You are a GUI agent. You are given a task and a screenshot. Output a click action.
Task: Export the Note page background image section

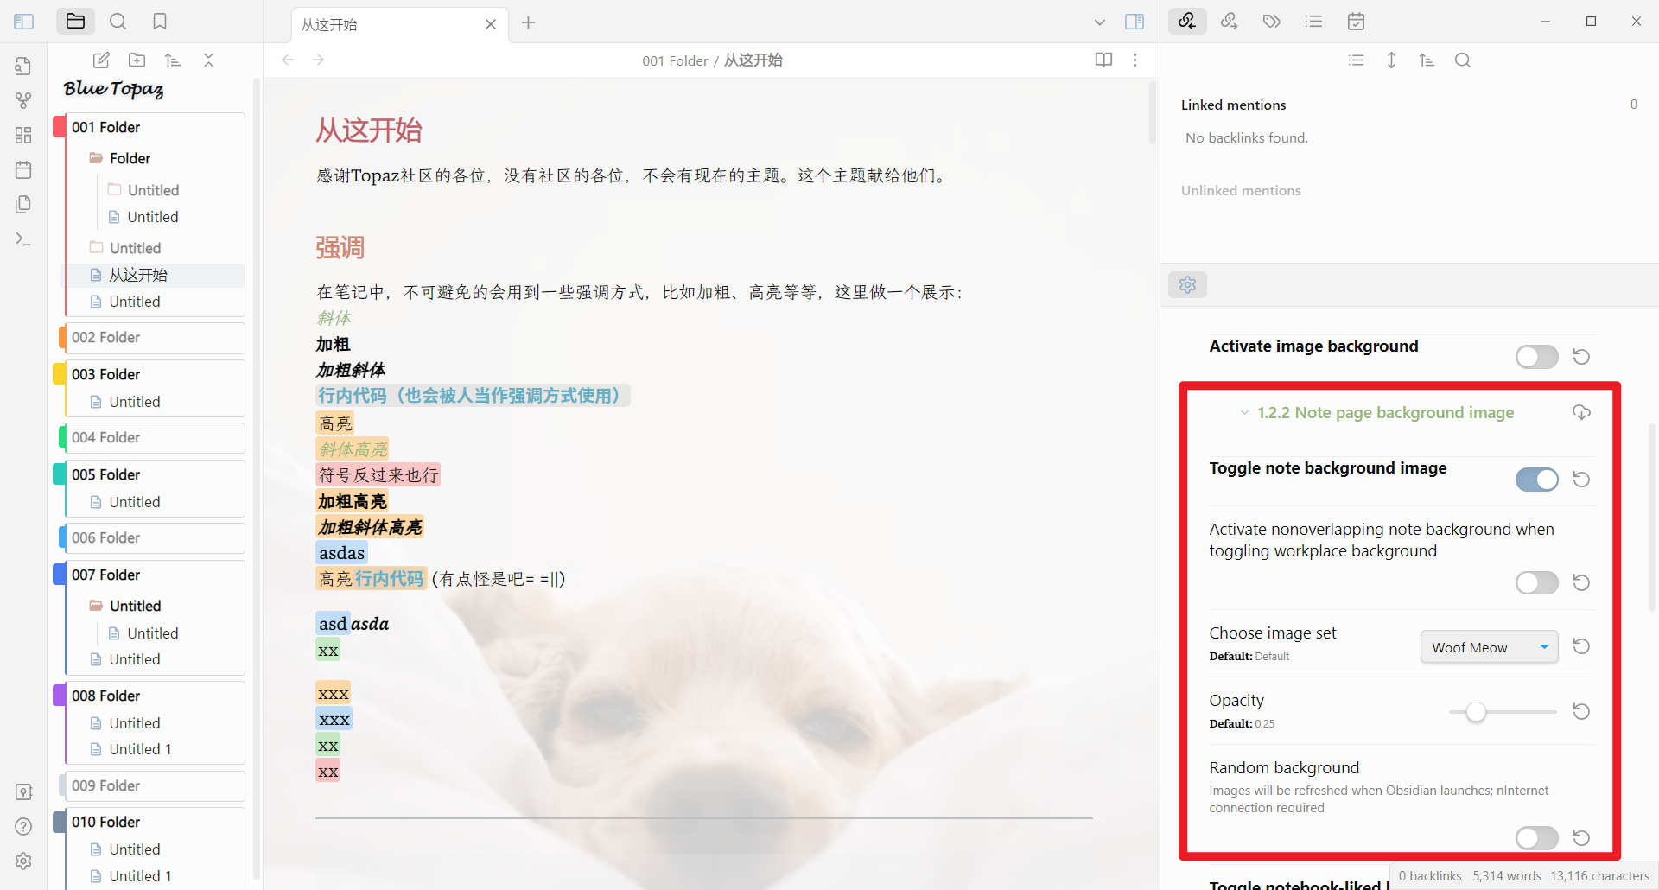[1581, 412]
